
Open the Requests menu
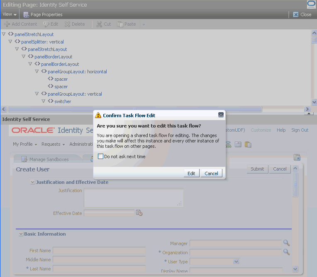pyautogui.click(x=53, y=144)
